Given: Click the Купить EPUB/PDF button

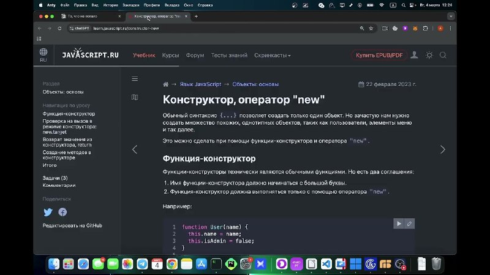Looking at the screenshot, I should coord(379,55).
